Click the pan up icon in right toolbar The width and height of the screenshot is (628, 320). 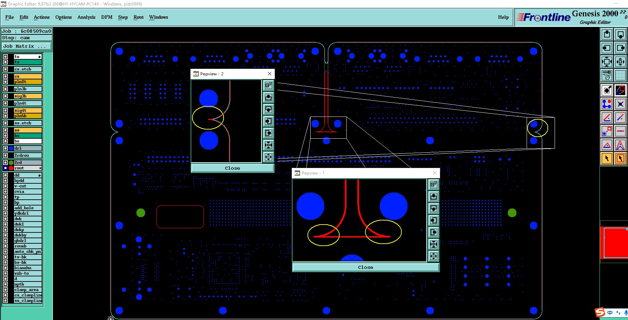(x=607, y=34)
